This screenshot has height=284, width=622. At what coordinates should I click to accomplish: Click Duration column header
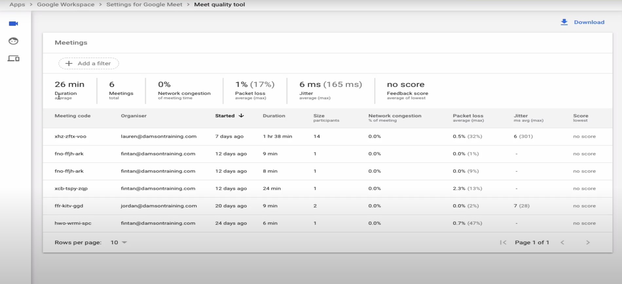click(x=274, y=116)
